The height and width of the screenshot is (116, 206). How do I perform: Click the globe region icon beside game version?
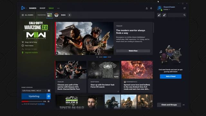coord(49,91)
